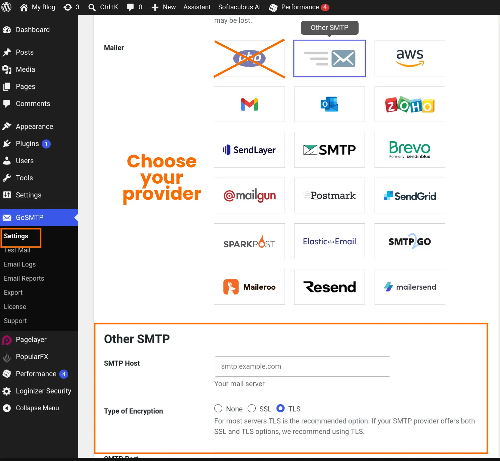Choose the SendGrid mailer
This screenshot has width=500, height=461.
click(x=410, y=195)
